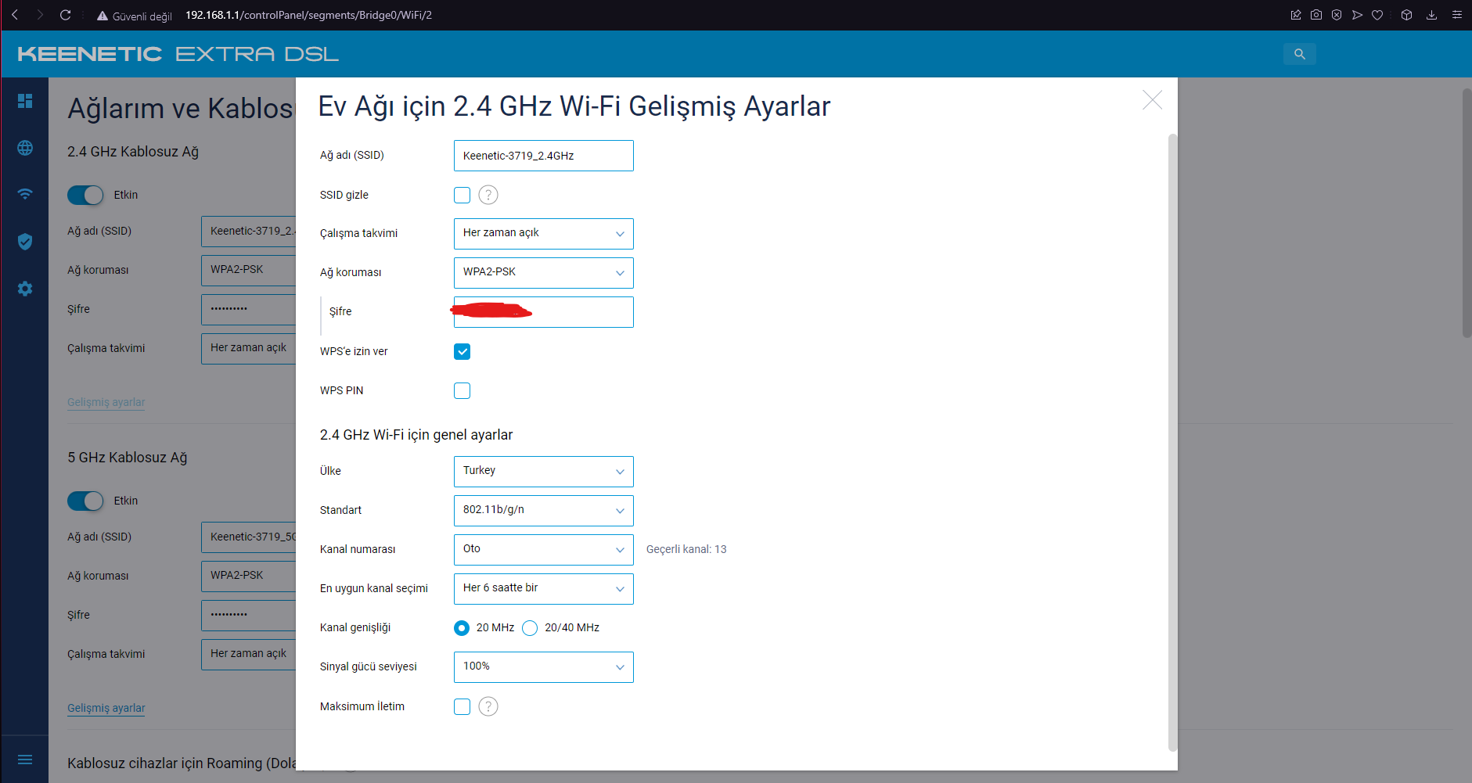
Task: Show help for the SSID gizle option
Action: tap(488, 195)
